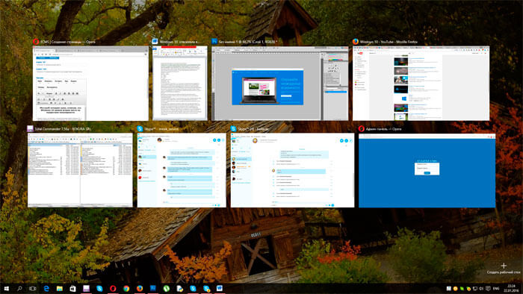This screenshot has height=294, width=523.
Task: Switch to second Skype window thumbnail
Action: tap(293, 170)
